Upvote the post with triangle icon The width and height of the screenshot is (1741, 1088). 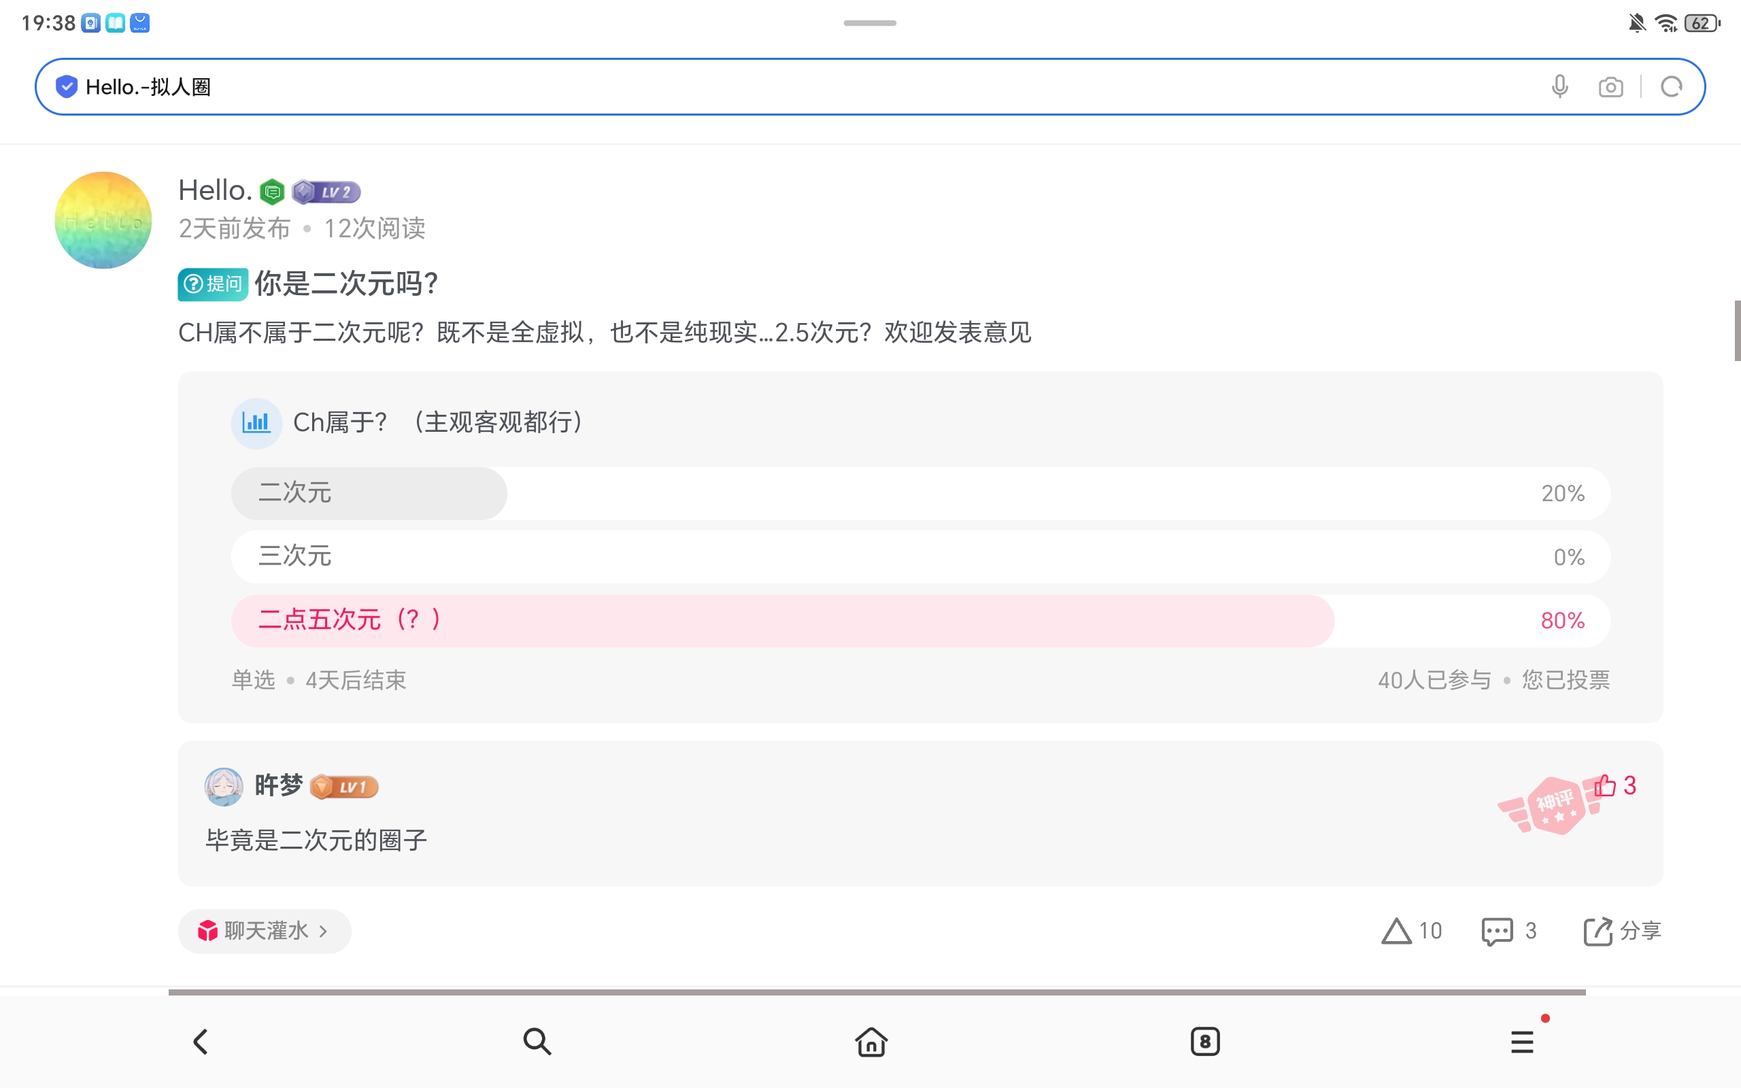[1396, 930]
